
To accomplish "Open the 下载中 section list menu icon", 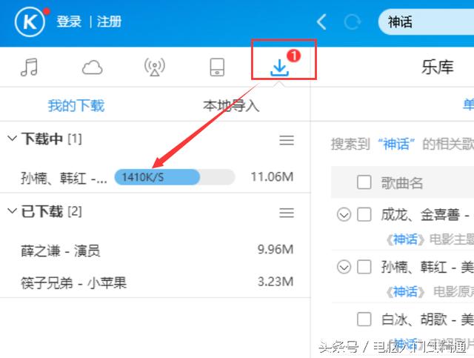I will coord(287,140).
